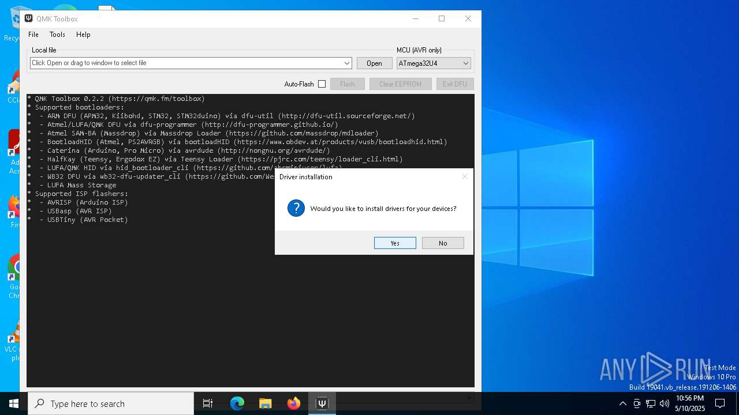Show hidden system tray icons
739x415 pixels.
click(x=622, y=403)
